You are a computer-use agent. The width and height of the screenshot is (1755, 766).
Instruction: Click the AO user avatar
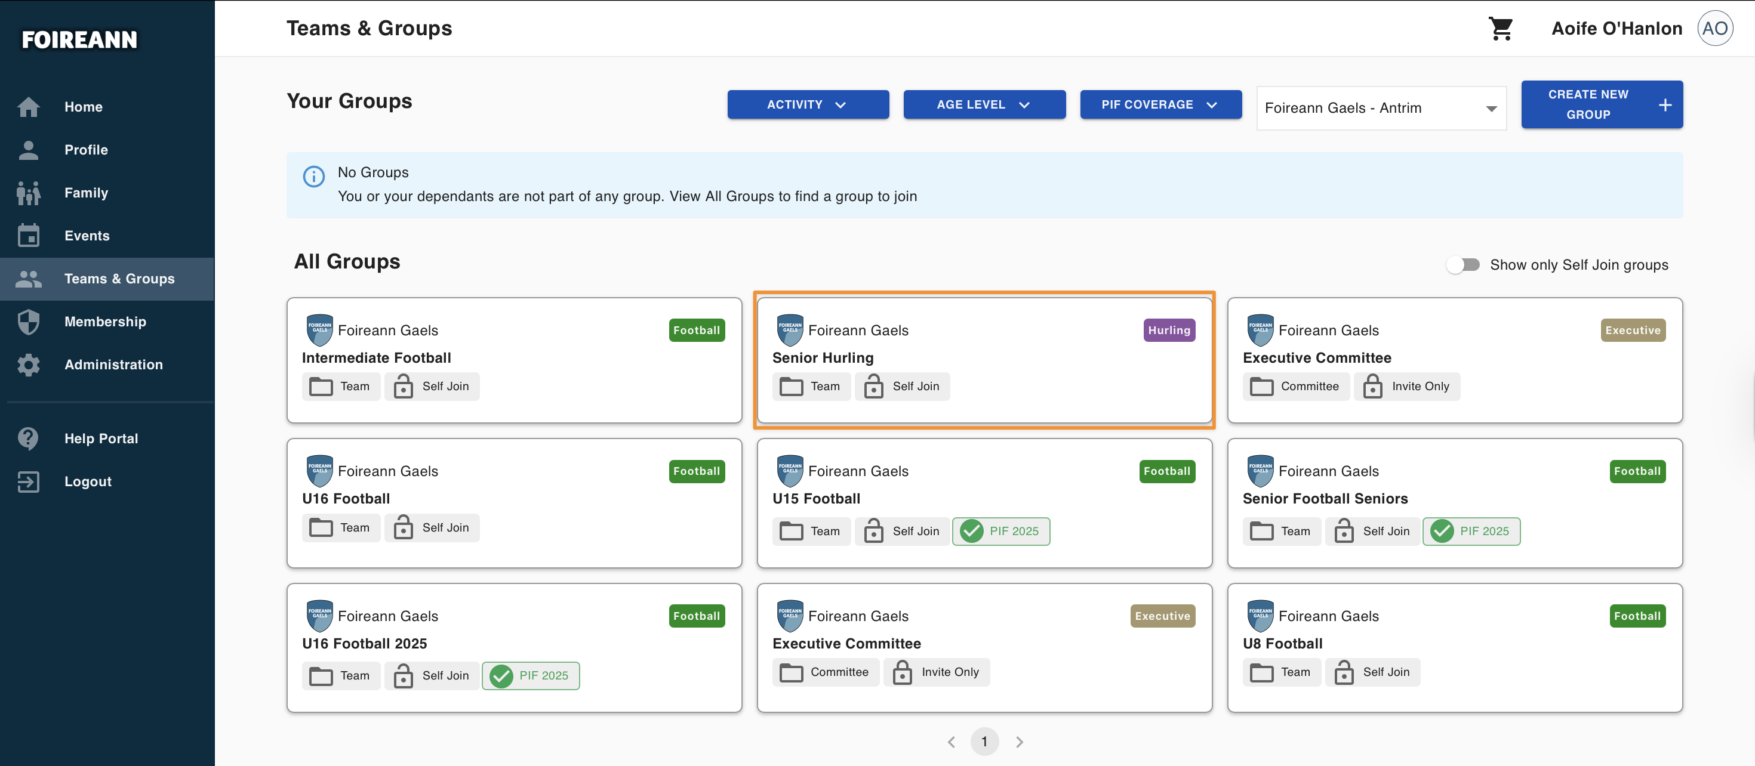1715,29
